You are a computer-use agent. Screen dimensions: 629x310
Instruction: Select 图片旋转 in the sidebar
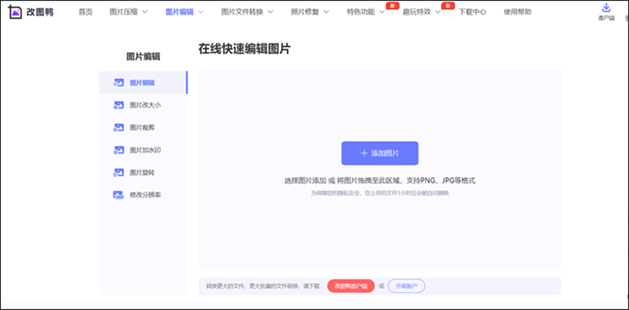(x=142, y=172)
